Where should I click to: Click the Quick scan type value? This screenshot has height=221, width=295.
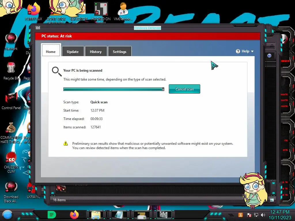click(99, 102)
